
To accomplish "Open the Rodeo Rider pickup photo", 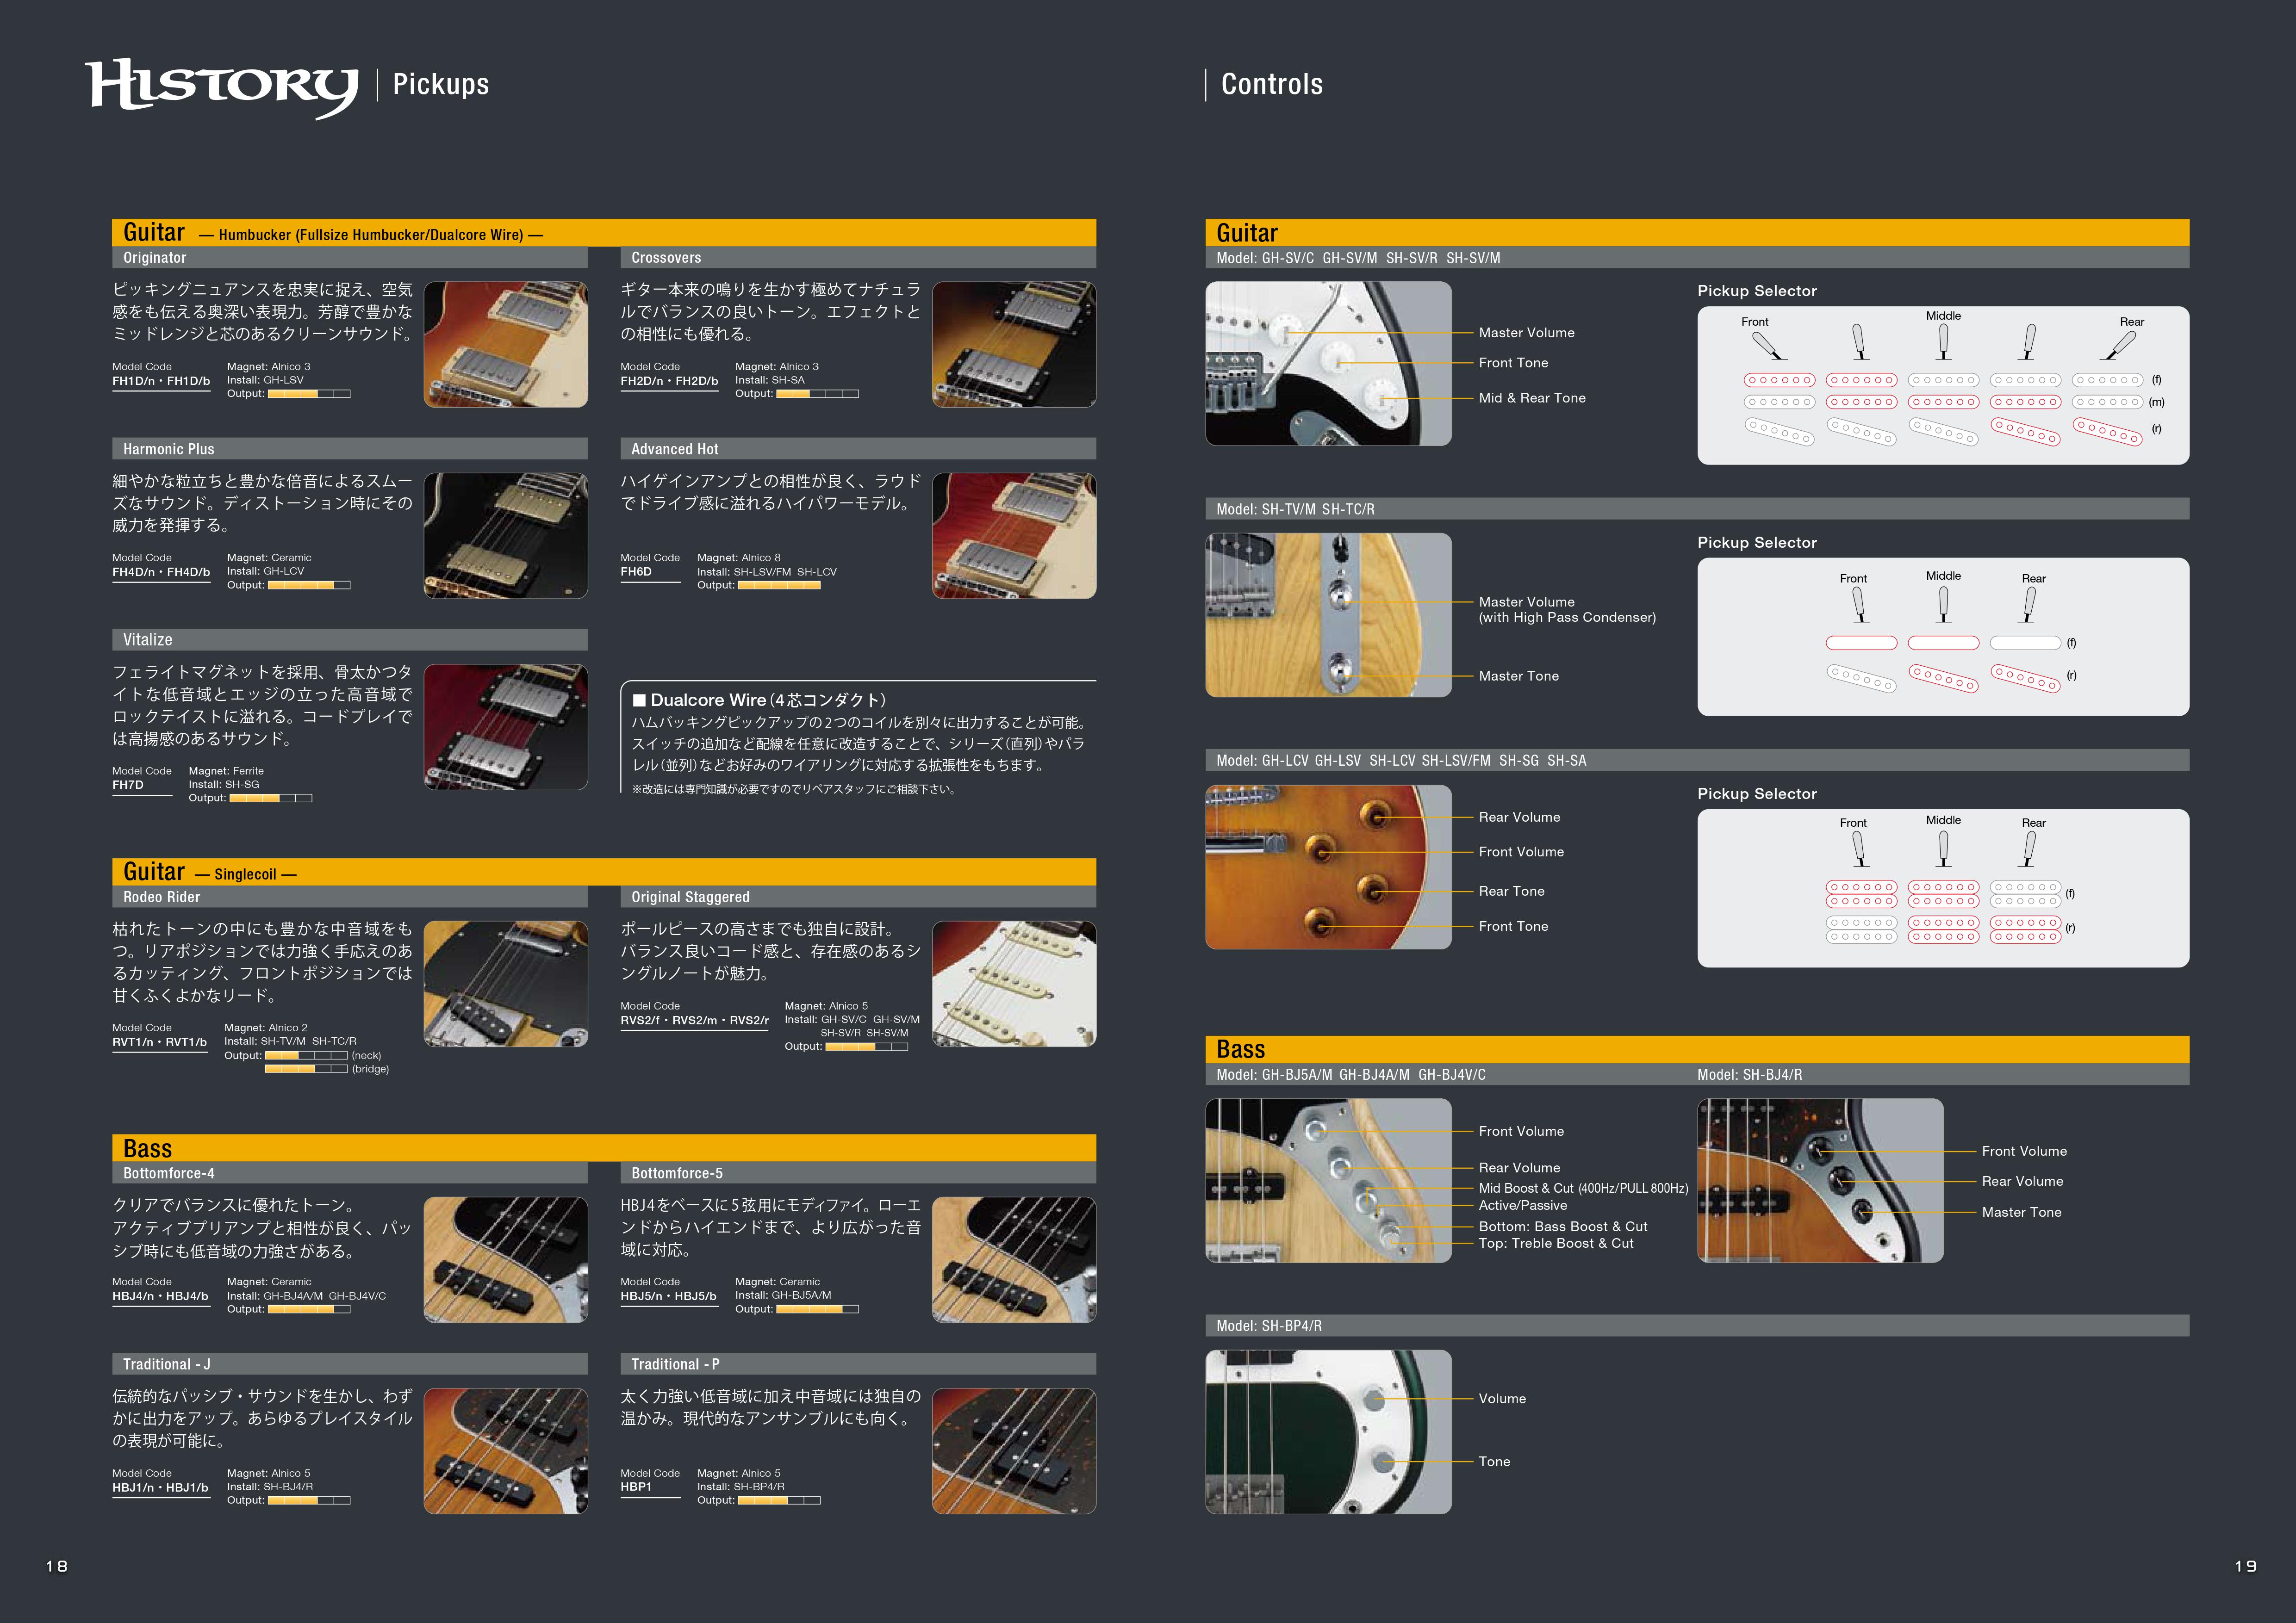I will click(506, 984).
